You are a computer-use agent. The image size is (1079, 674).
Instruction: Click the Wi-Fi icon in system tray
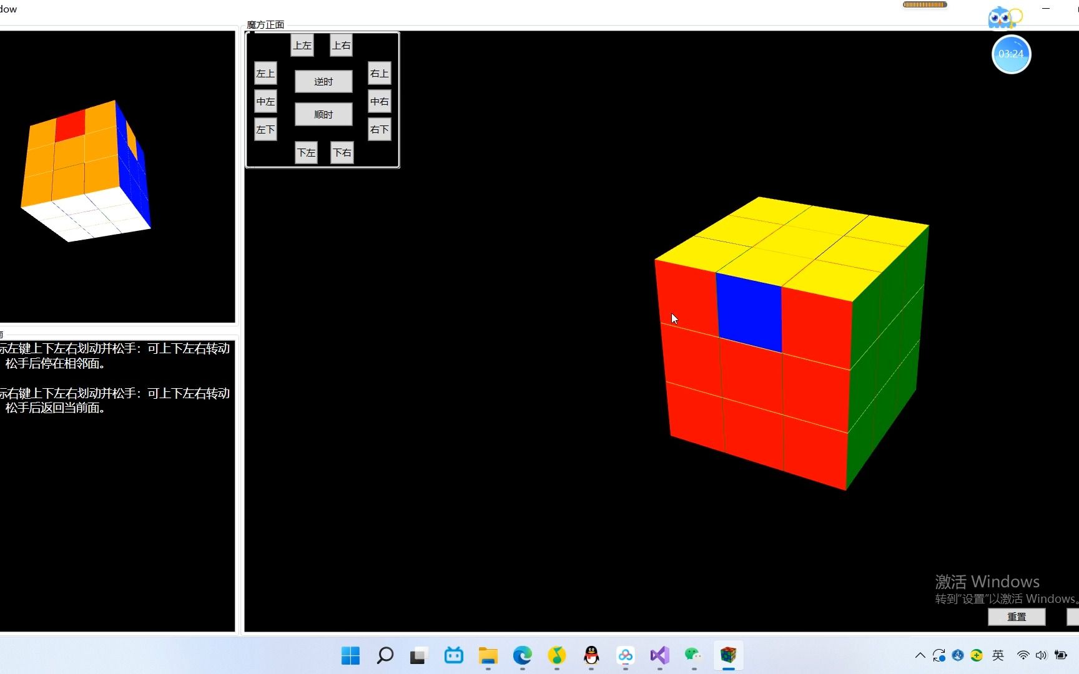[1022, 655]
